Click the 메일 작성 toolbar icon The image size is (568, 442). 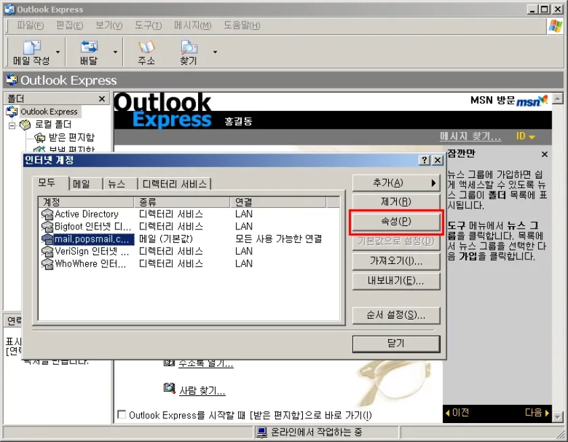click(31, 53)
